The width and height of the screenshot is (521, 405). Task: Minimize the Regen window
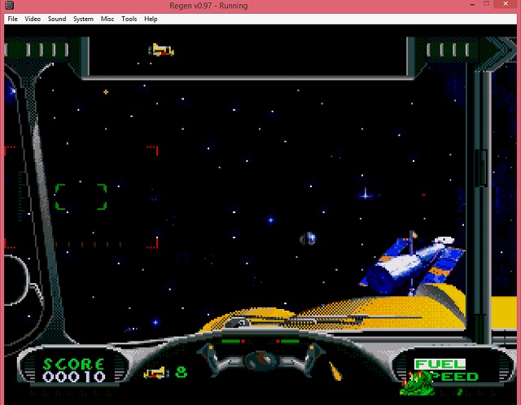[472, 5]
